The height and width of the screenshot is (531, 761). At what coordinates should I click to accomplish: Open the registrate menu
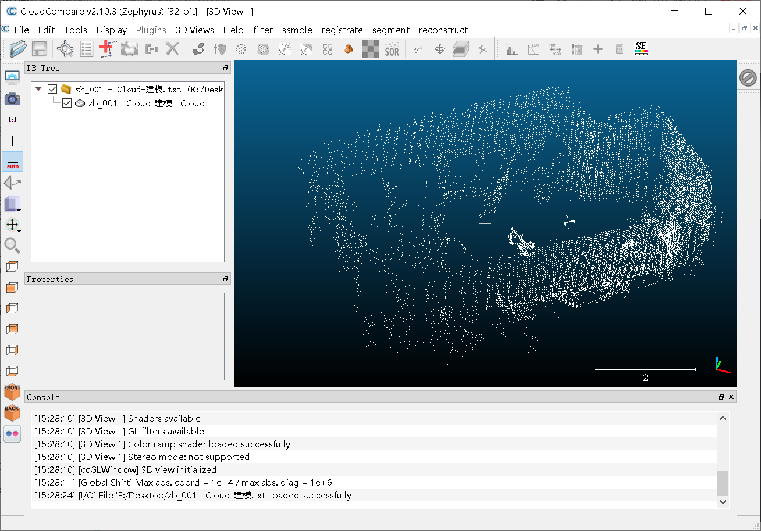(x=342, y=30)
